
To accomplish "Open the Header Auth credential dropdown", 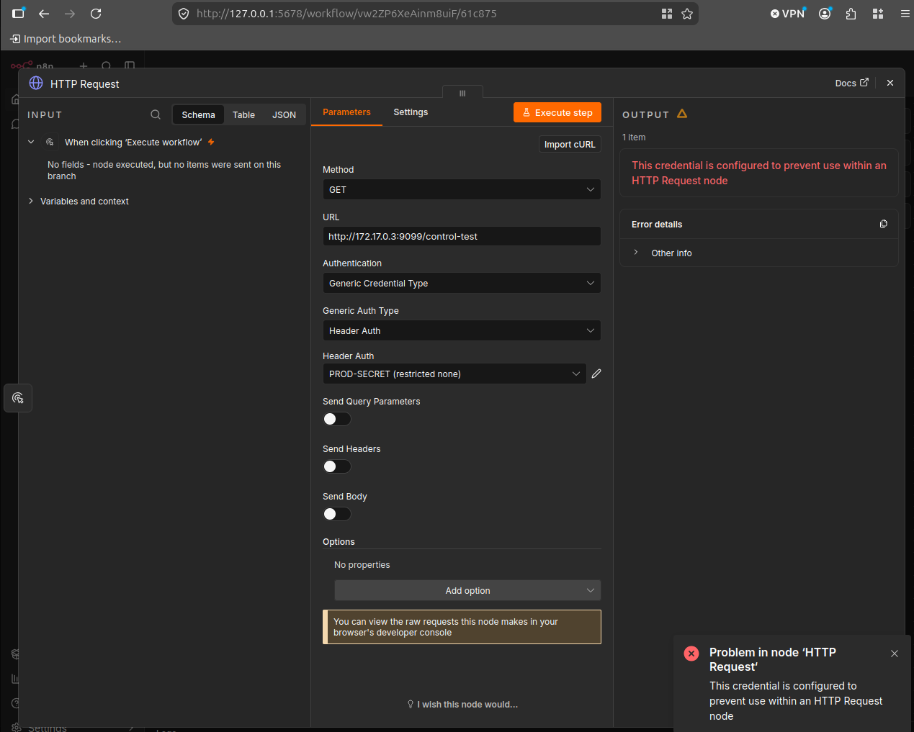I will click(x=454, y=374).
